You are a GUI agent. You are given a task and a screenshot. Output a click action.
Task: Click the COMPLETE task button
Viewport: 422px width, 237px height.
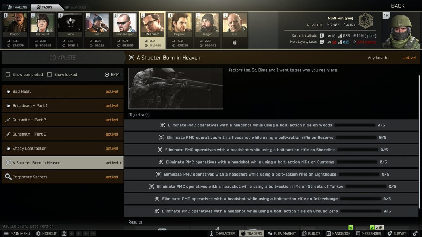[63, 58]
